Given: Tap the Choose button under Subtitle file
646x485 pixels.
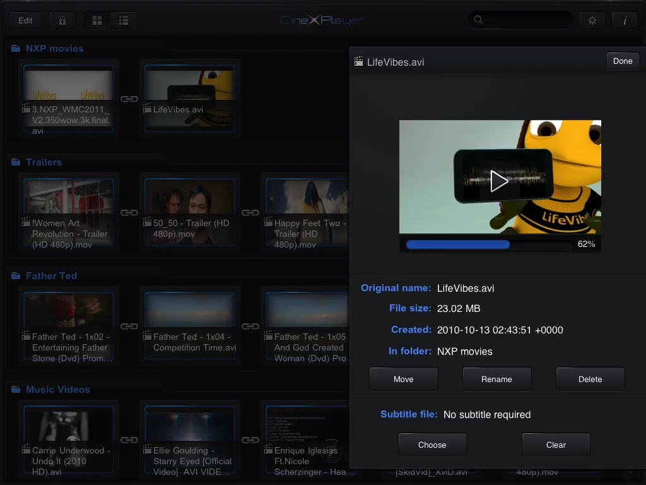Looking at the screenshot, I should (x=432, y=445).
